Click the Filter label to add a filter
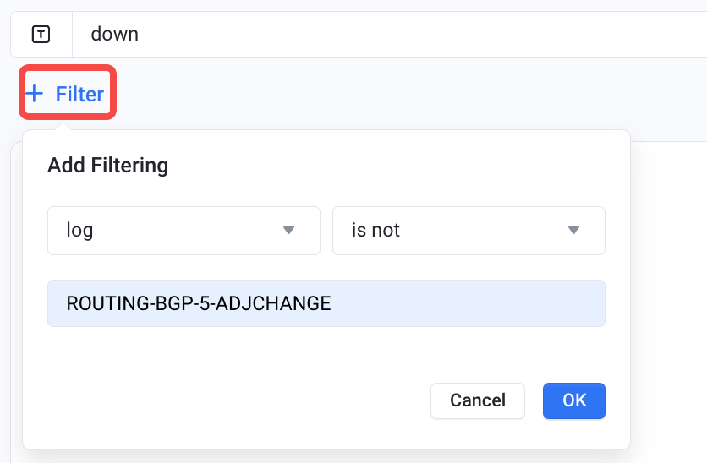This screenshot has width=707, height=463. pyautogui.click(x=79, y=94)
